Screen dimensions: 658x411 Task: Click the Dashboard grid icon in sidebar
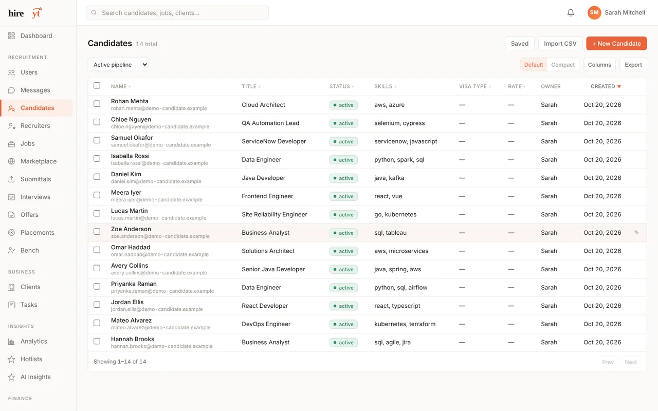pyautogui.click(x=11, y=36)
